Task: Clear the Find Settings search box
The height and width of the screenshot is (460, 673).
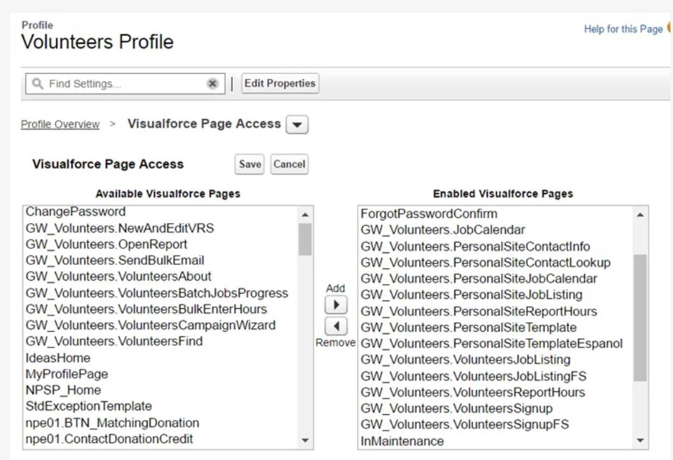Action: pos(212,84)
